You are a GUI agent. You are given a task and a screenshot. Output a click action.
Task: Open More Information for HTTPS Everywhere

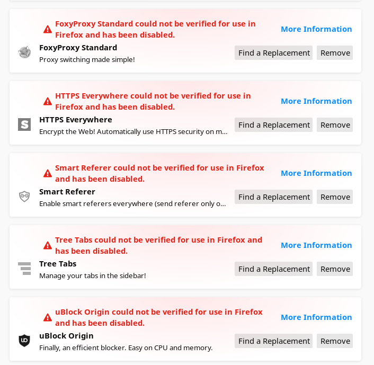316,101
